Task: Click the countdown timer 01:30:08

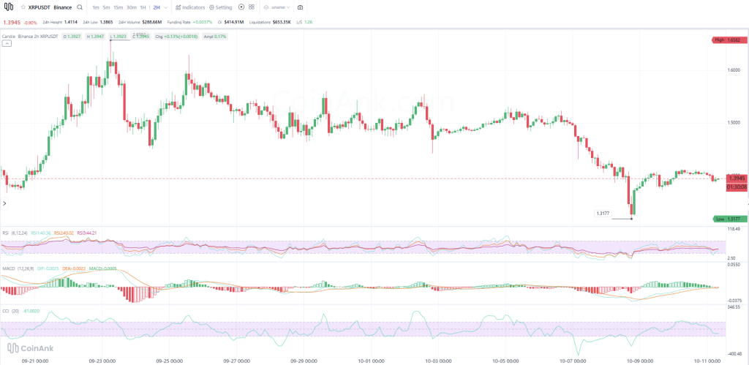Action: (x=737, y=187)
